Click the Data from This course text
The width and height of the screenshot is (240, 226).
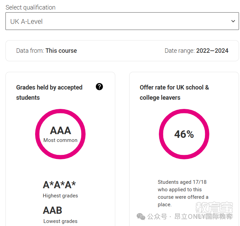pyautogui.click(x=46, y=51)
